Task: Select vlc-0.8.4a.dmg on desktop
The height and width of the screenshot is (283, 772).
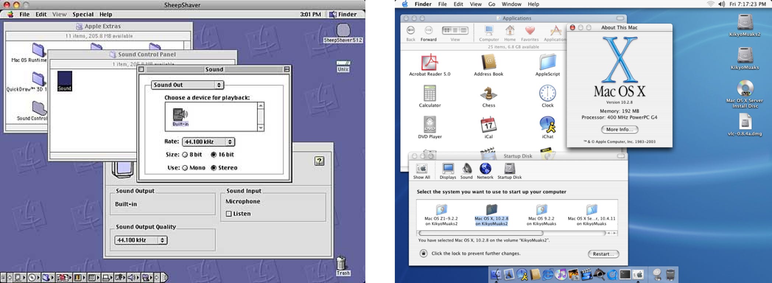Action: pos(745,125)
